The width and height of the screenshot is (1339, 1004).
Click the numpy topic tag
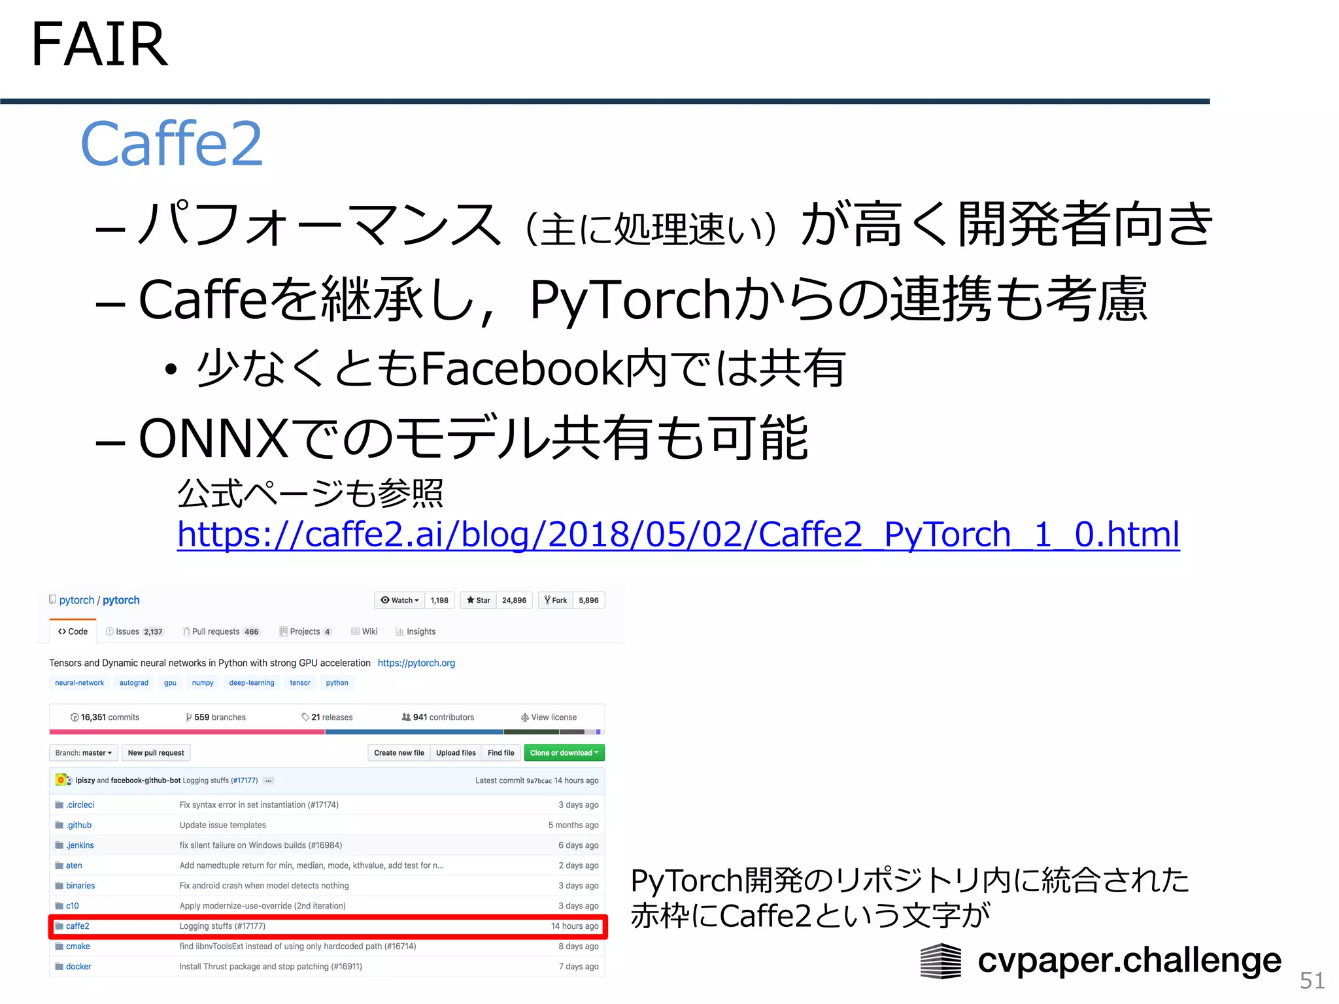(x=203, y=682)
